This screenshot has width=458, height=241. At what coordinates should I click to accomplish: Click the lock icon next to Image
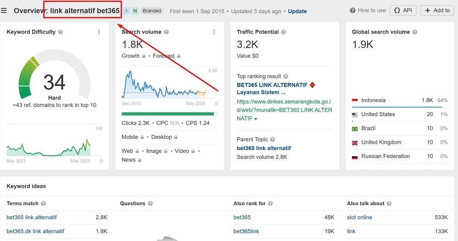(x=166, y=151)
